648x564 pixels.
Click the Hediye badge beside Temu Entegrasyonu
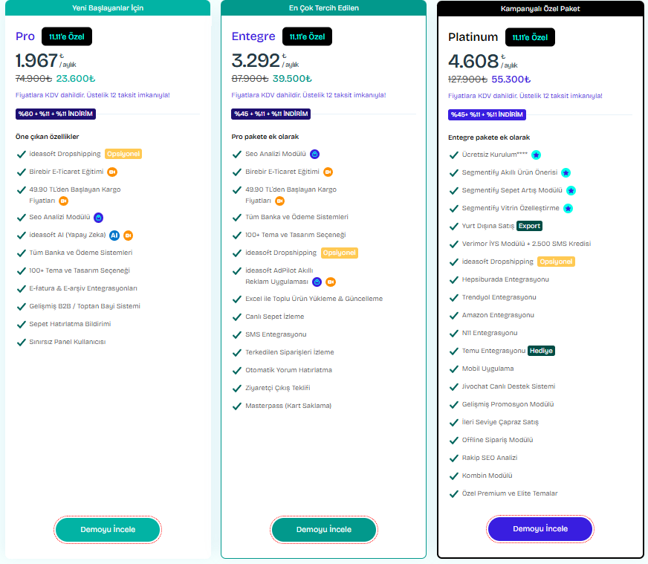(x=542, y=351)
